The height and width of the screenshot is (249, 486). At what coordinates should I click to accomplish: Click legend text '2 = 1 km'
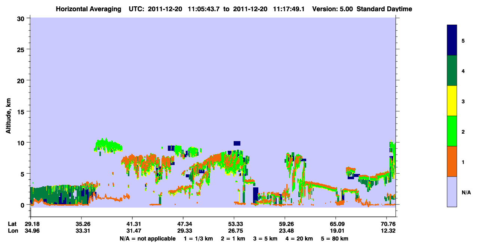coord(233,239)
